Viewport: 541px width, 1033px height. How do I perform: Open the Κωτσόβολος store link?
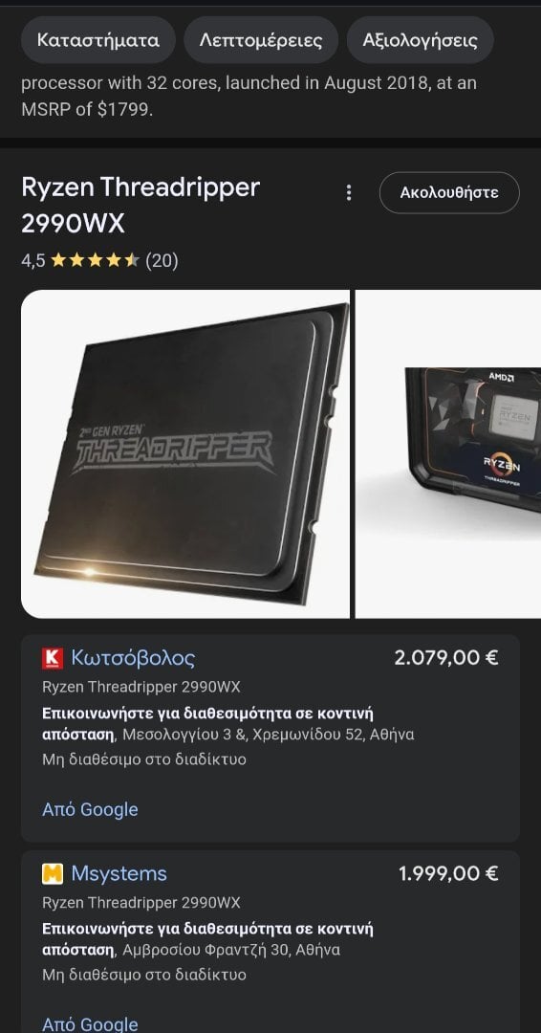(133, 657)
